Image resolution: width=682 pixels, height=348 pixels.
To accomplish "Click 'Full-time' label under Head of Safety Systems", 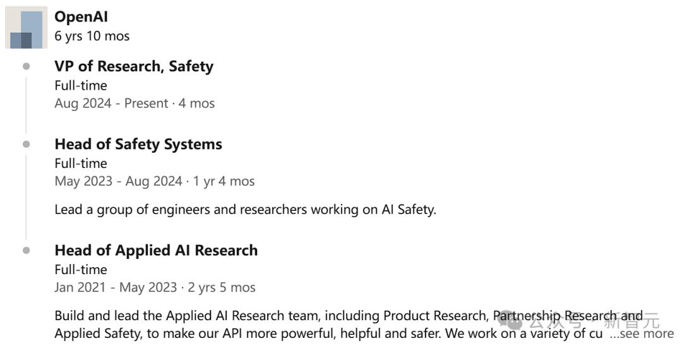I will 81,163.
